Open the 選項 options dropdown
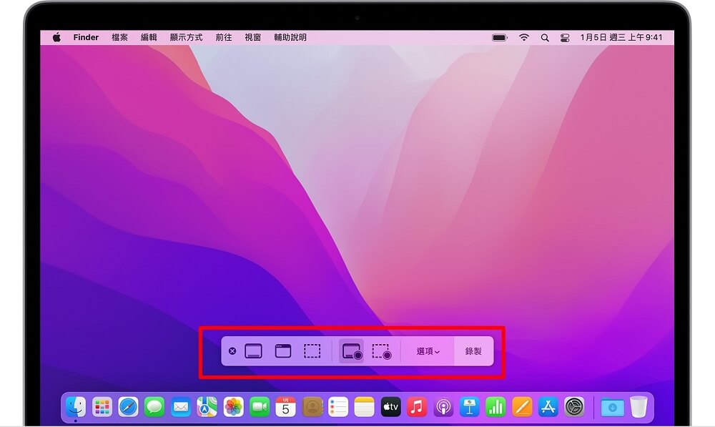The height and width of the screenshot is (427, 715). [428, 351]
